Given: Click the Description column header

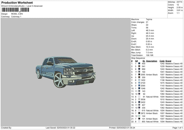Looking at the screenshot, I should [x=151, y=61].
